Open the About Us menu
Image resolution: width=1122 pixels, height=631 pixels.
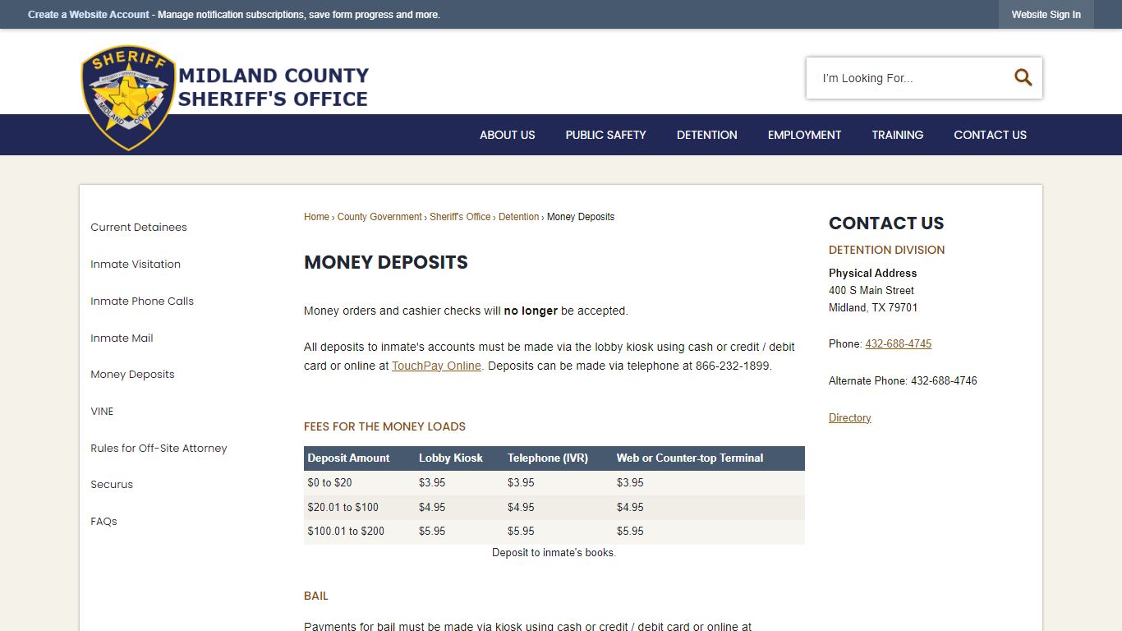[x=507, y=135]
